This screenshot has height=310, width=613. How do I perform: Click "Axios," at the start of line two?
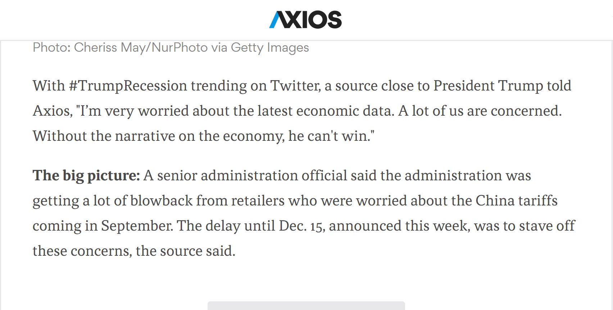click(x=53, y=111)
